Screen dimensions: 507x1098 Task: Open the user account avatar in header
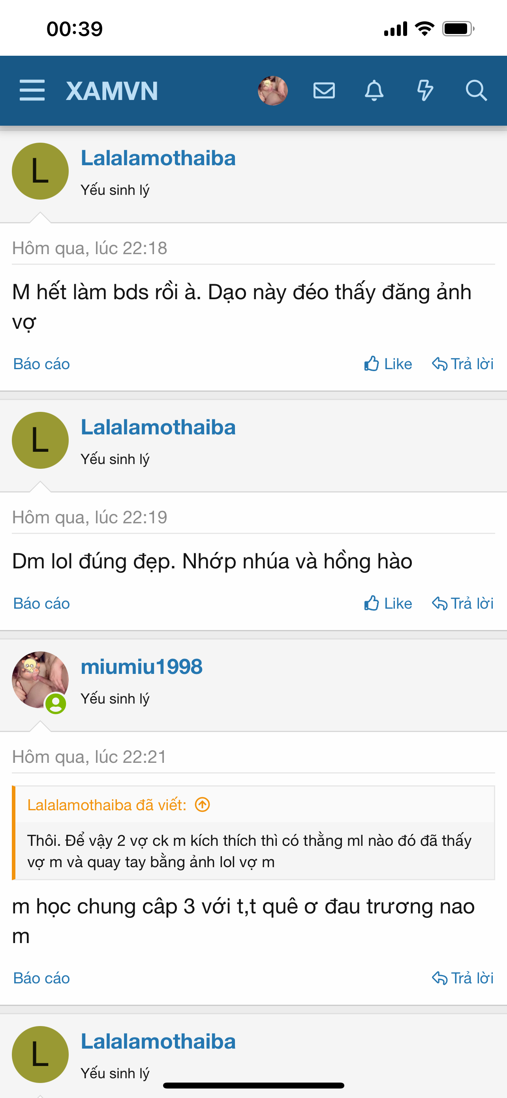click(273, 91)
